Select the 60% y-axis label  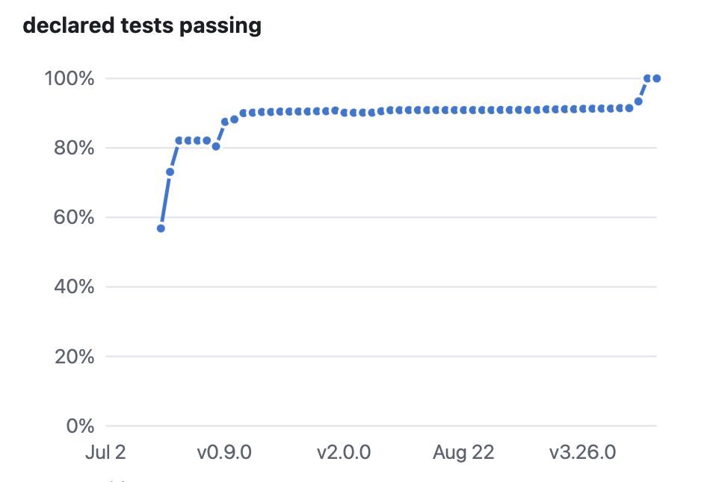point(74,217)
